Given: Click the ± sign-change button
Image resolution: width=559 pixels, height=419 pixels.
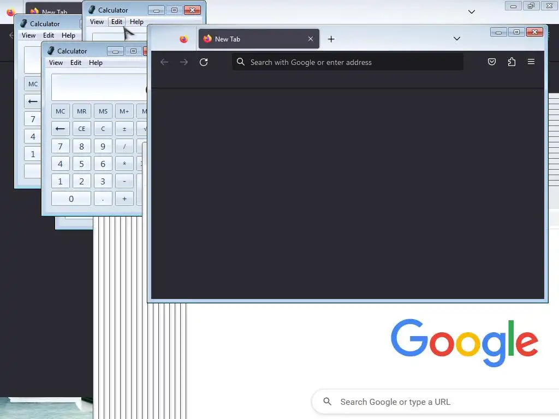Looking at the screenshot, I should [x=124, y=129].
